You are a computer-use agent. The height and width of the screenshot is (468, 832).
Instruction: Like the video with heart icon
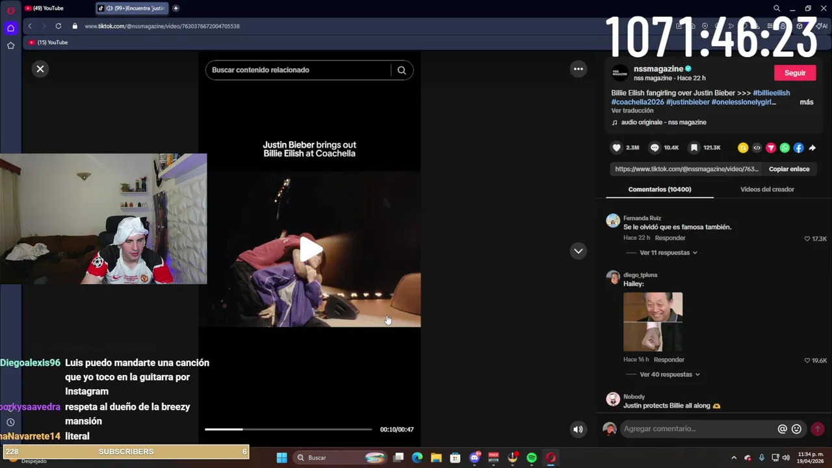pos(617,148)
